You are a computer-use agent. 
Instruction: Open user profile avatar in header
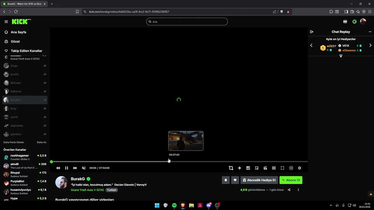coord(363,22)
